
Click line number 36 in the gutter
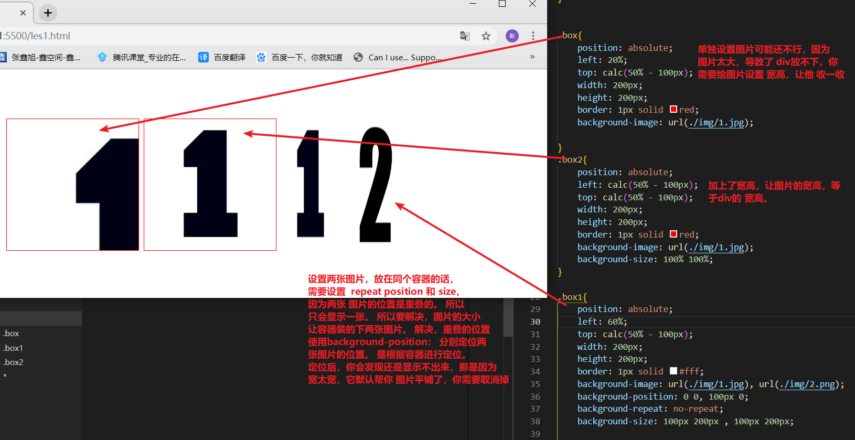pos(535,396)
